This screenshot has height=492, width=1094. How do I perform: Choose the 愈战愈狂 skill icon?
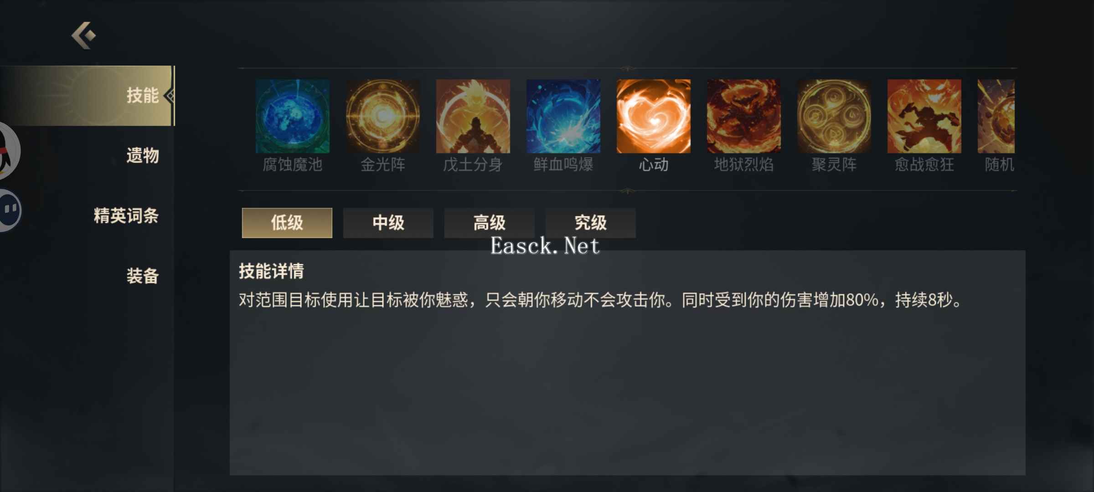click(924, 116)
